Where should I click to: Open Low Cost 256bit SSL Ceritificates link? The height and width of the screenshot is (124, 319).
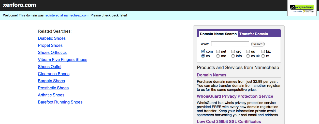click(229, 122)
